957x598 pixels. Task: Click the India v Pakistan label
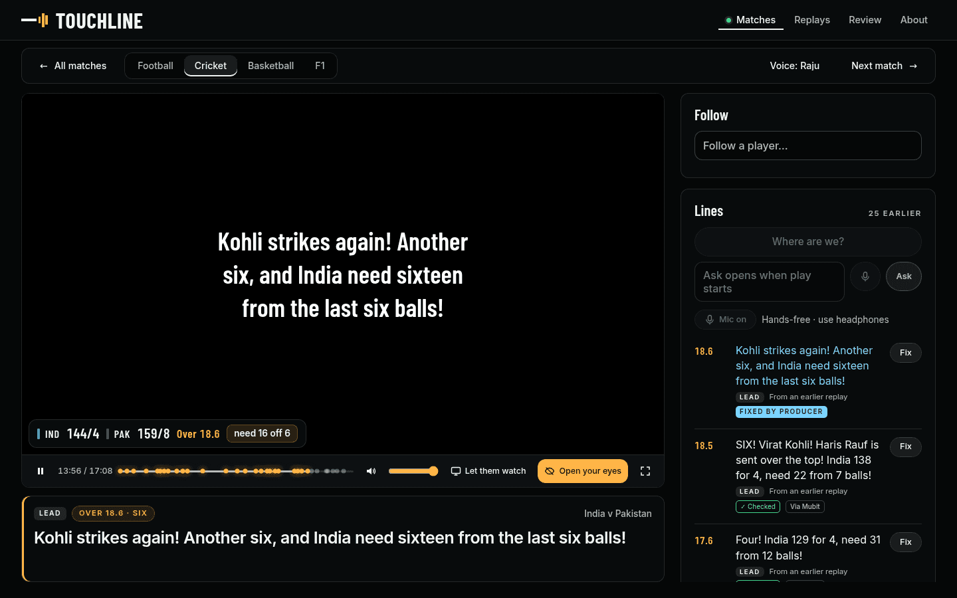tap(618, 514)
